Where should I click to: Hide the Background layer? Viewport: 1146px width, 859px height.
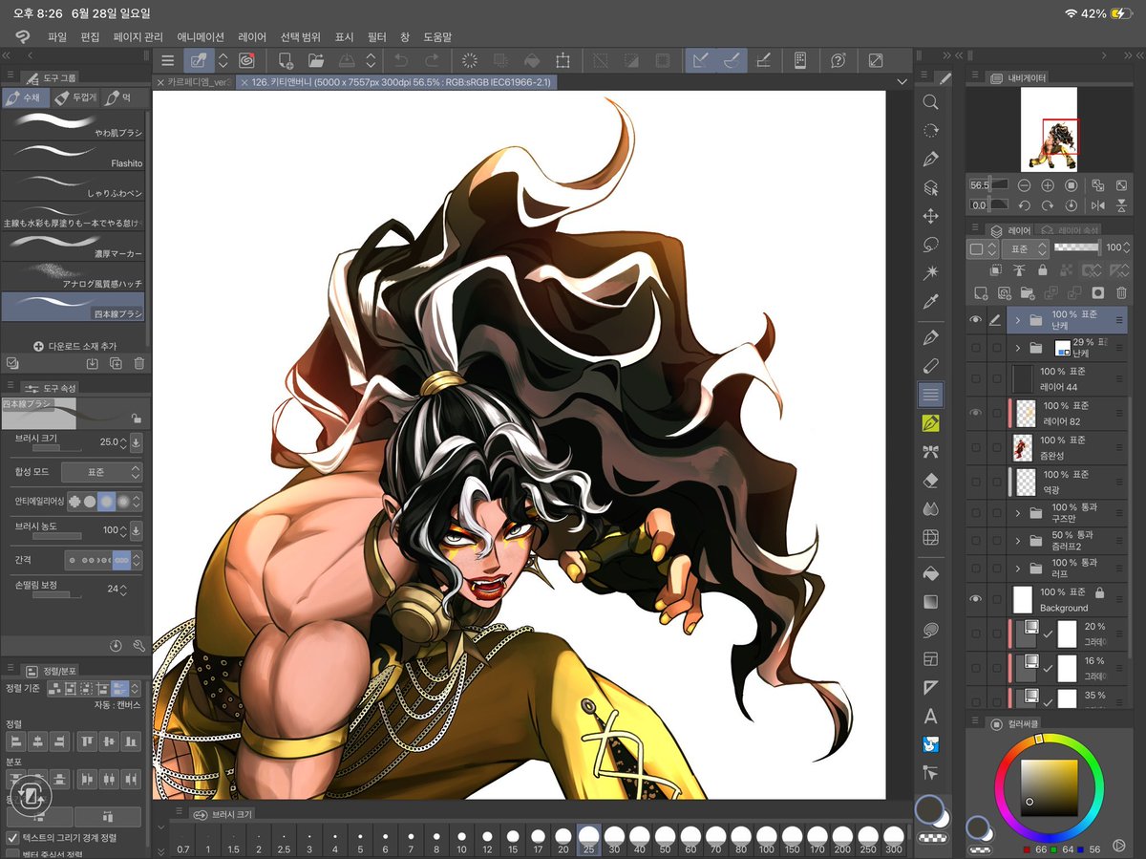coord(975,599)
